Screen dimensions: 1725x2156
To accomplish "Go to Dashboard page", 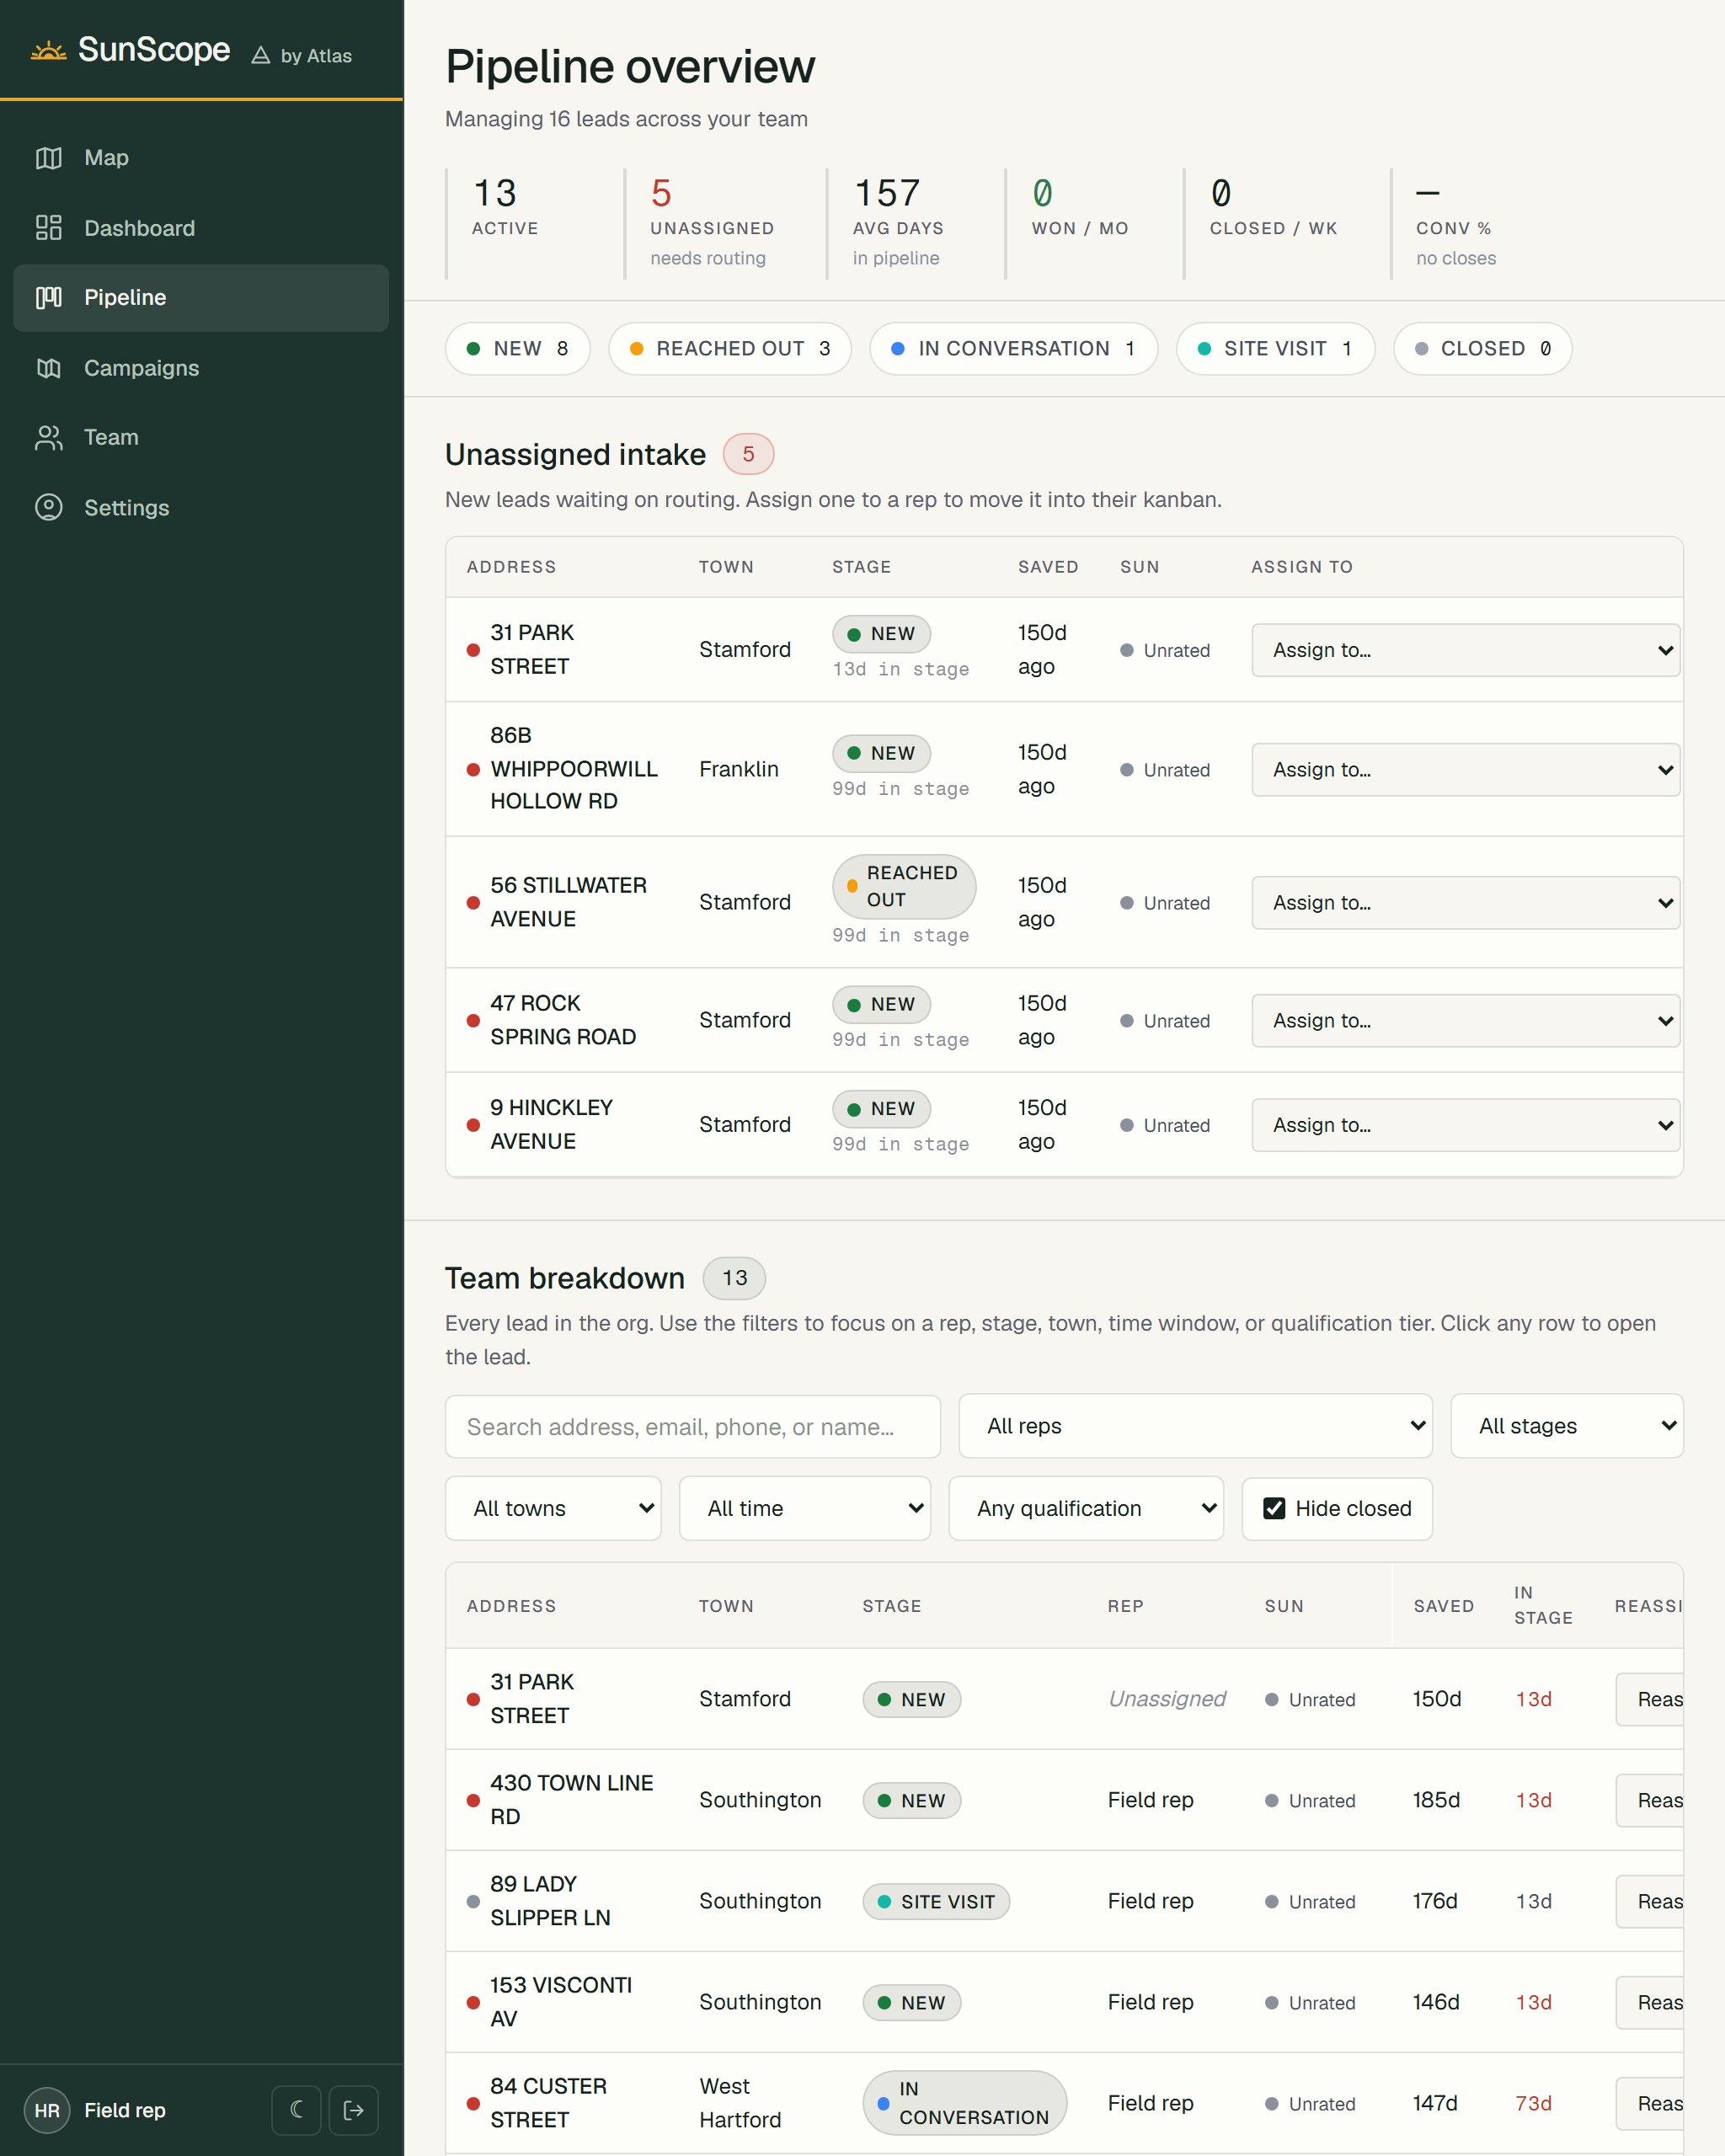I will click(x=201, y=228).
